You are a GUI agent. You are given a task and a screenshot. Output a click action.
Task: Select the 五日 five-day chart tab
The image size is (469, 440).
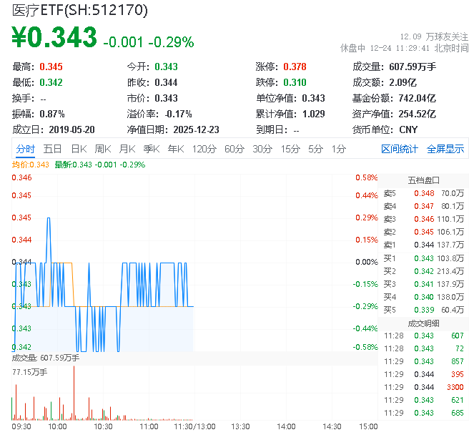click(x=52, y=149)
